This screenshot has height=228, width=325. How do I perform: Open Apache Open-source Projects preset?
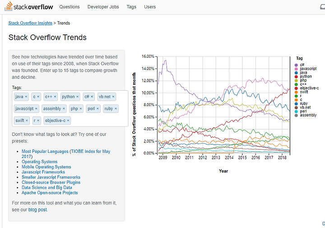[x=50, y=193]
